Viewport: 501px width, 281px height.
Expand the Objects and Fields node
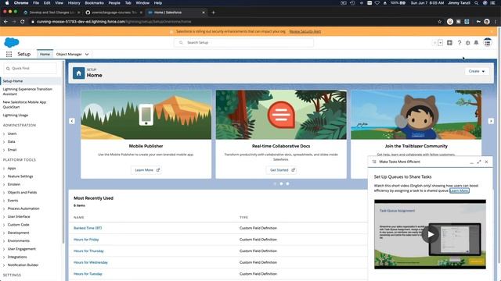tap(4, 193)
